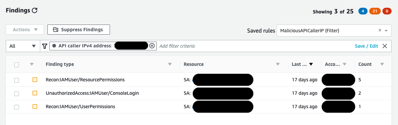Click the red high-severity count badge
The height and width of the screenshot is (125, 398).
387,11
